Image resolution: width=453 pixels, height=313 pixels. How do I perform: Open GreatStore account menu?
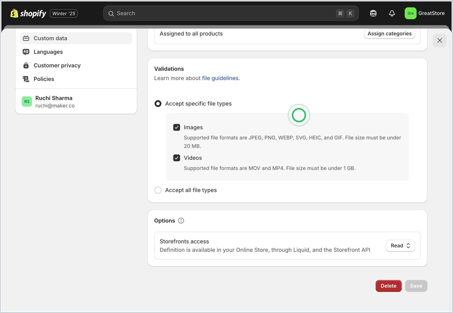pos(425,13)
